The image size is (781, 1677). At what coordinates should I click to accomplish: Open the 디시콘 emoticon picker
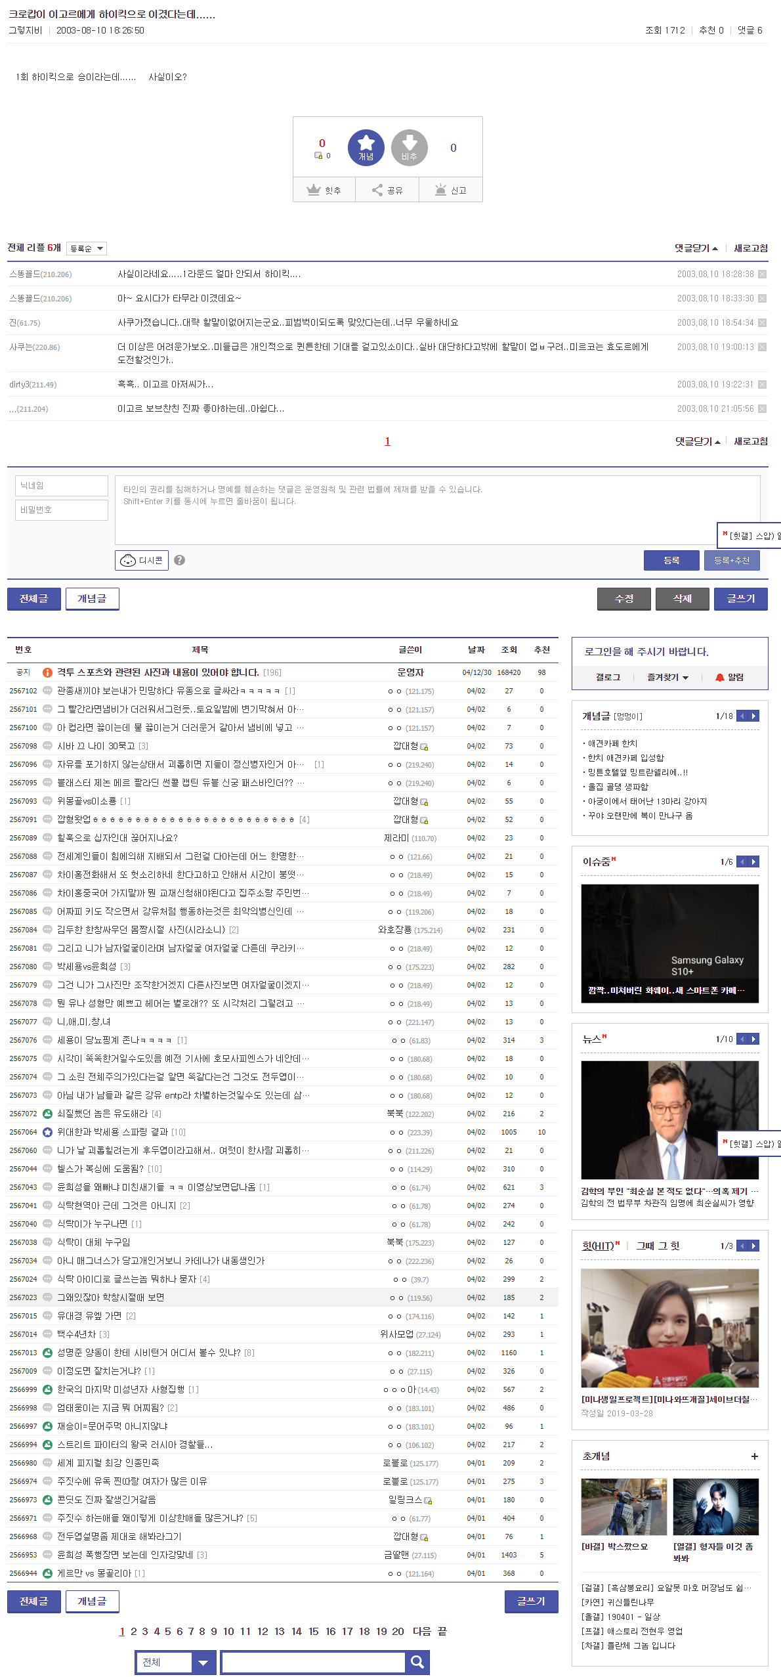click(x=142, y=560)
